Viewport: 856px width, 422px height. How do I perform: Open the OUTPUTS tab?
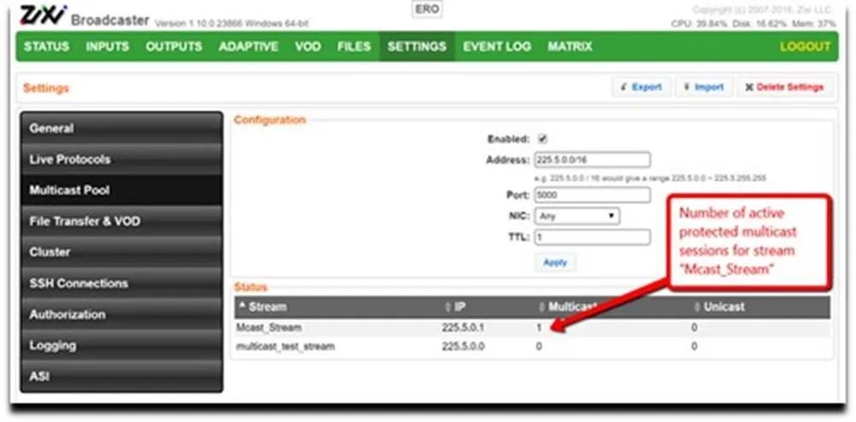[173, 46]
